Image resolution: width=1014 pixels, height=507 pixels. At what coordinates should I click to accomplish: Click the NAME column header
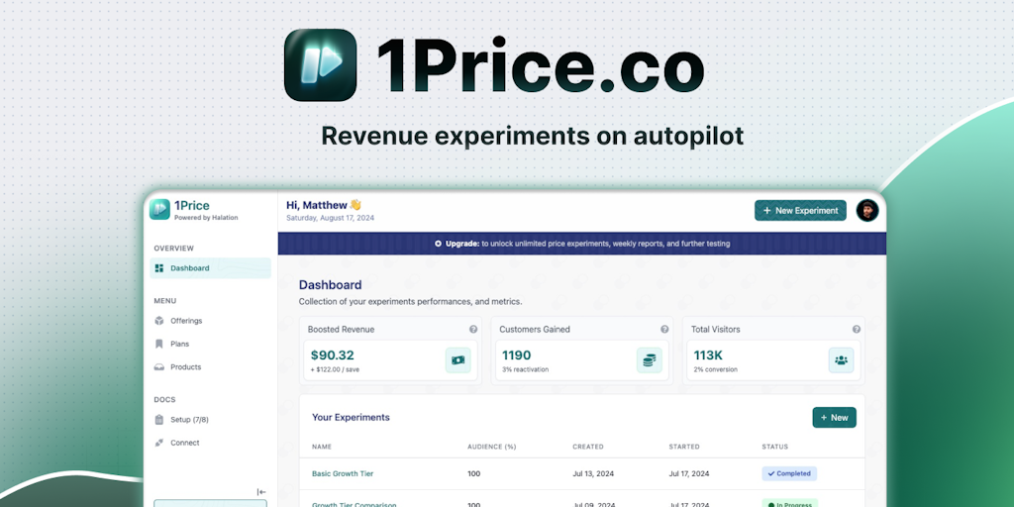pos(322,447)
